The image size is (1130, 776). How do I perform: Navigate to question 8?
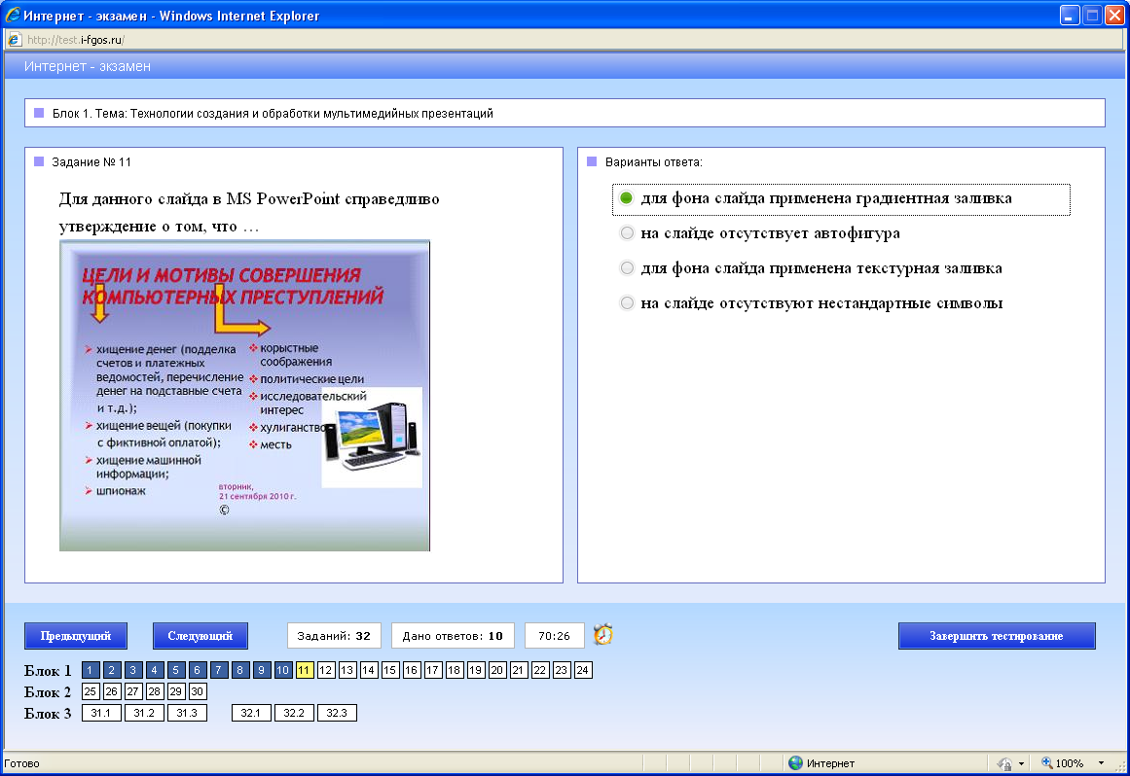pyautogui.click(x=240, y=670)
